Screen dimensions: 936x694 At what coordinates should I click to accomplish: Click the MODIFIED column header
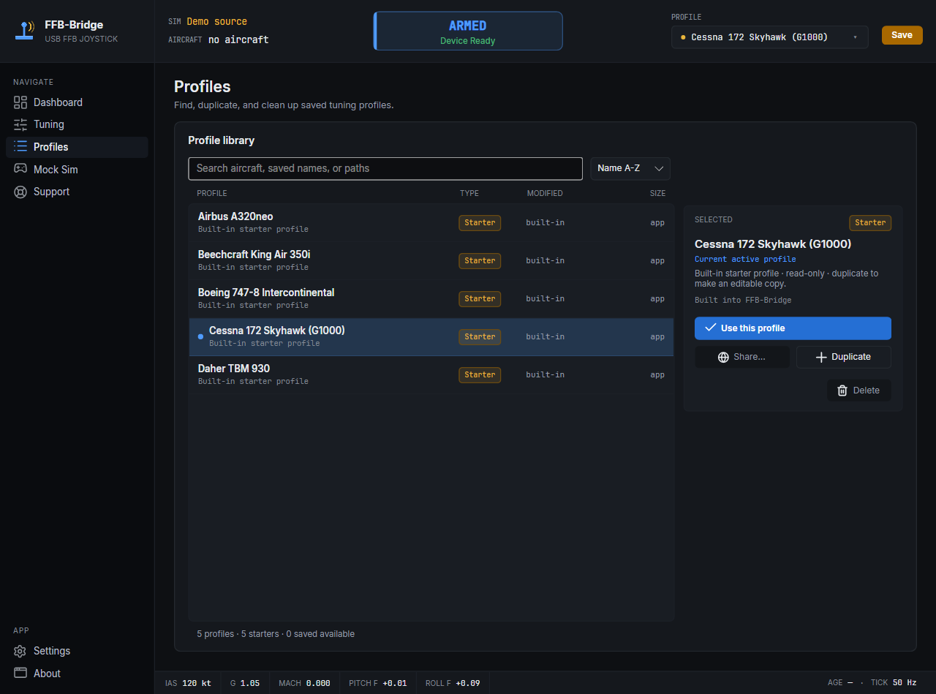(545, 193)
